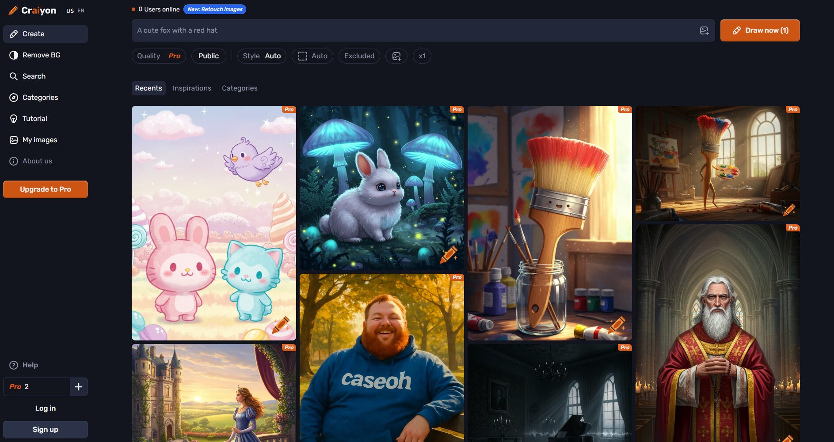The width and height of the screenshot is (834, 442).
Task: Switch to the Inspirations tab
Action: (192, 88)
